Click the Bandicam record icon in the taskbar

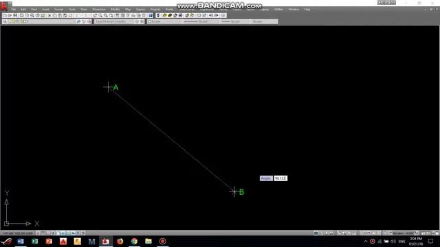[162, 241]
